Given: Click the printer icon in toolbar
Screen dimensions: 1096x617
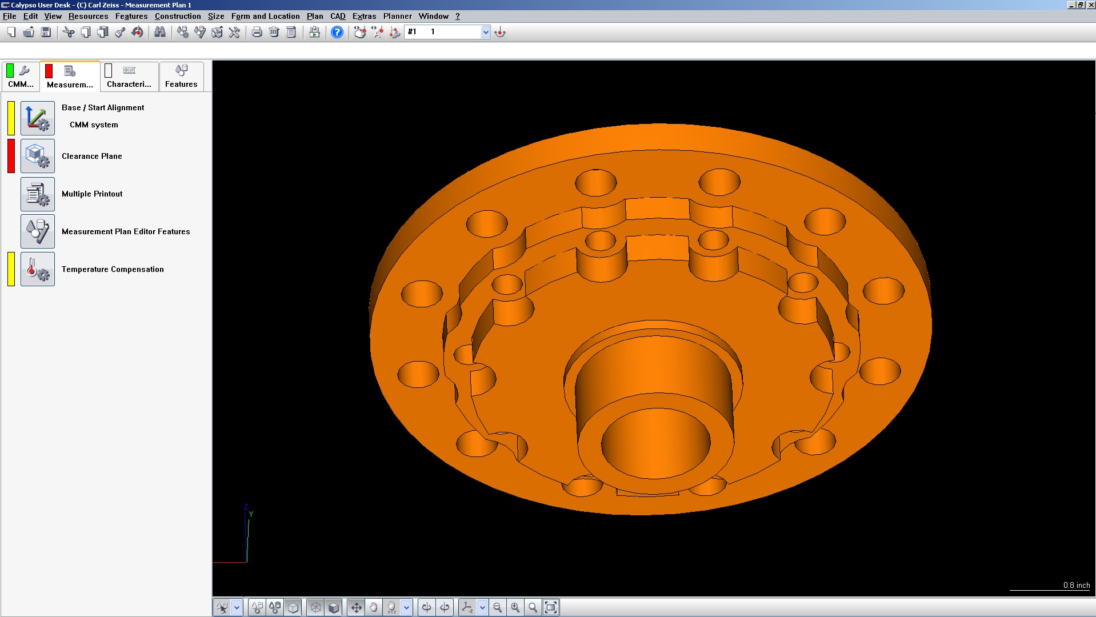Looking at the screenshot, I should 257,33.
